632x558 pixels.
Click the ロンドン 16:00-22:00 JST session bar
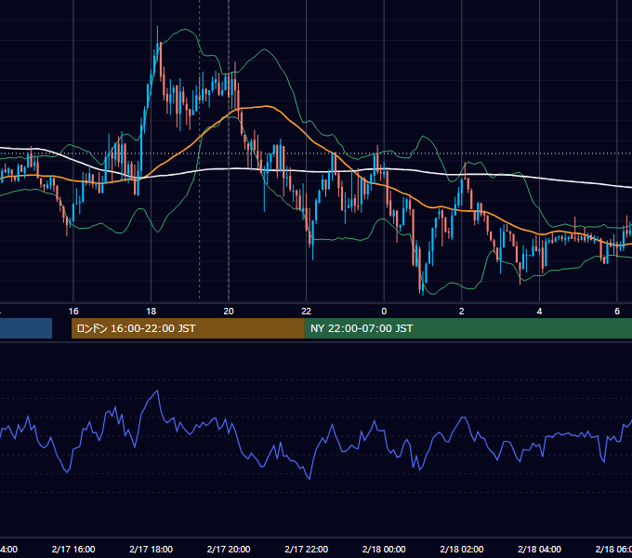click(188, 328)
